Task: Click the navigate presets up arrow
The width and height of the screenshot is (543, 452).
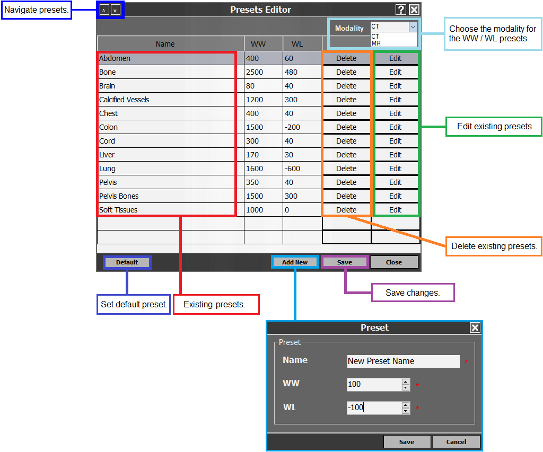Action: [104, 10]
